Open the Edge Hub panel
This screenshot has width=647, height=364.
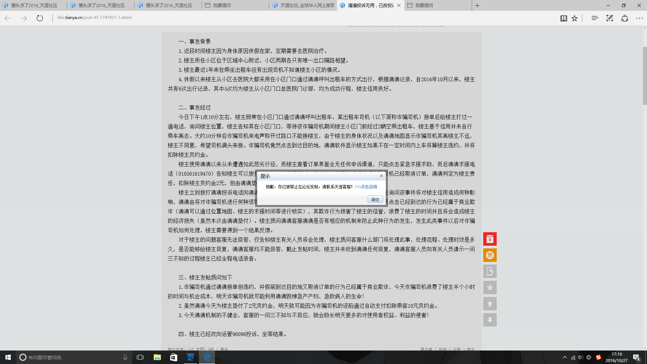(x=595, y=18)
